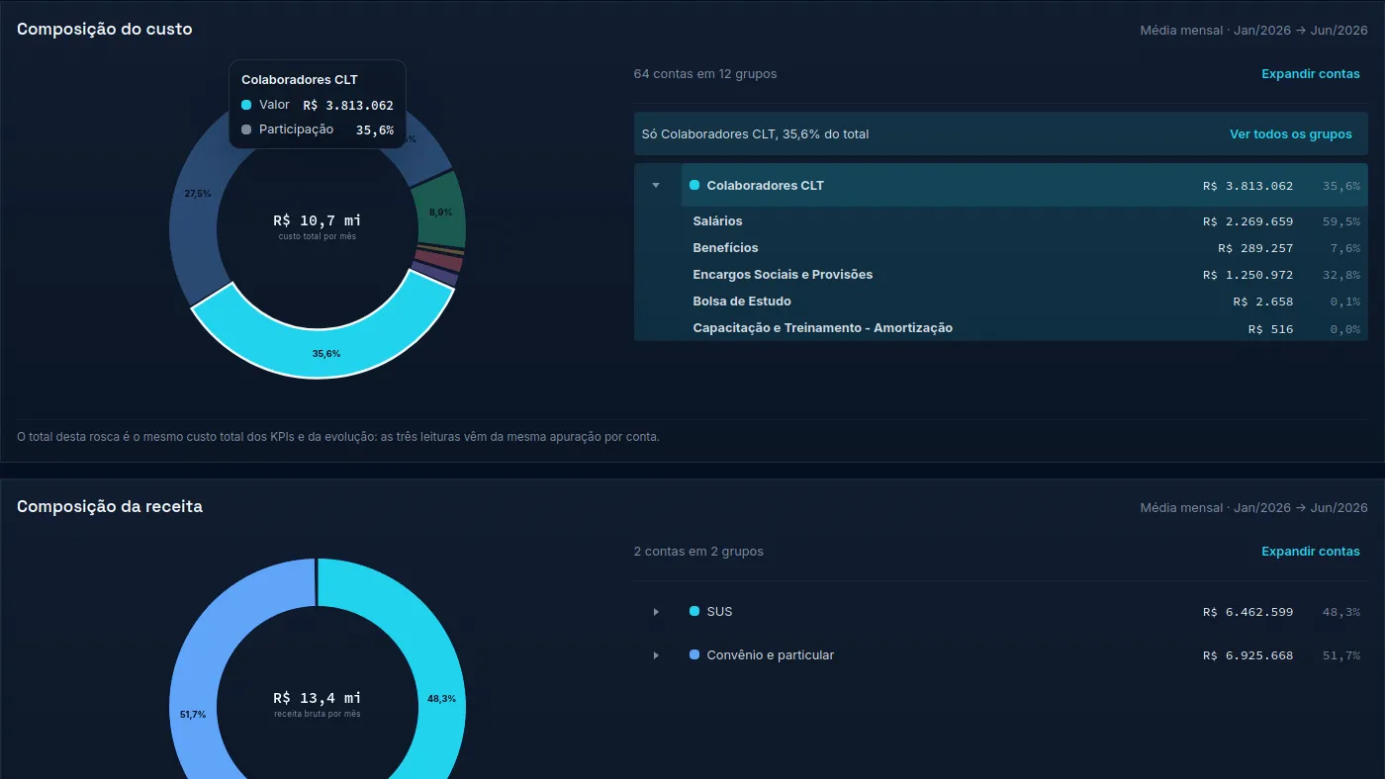The width and height of the screenshot is (1385, 779).
Task: Collapse the Colaboradores CLT group
Action: pos(655,186)
